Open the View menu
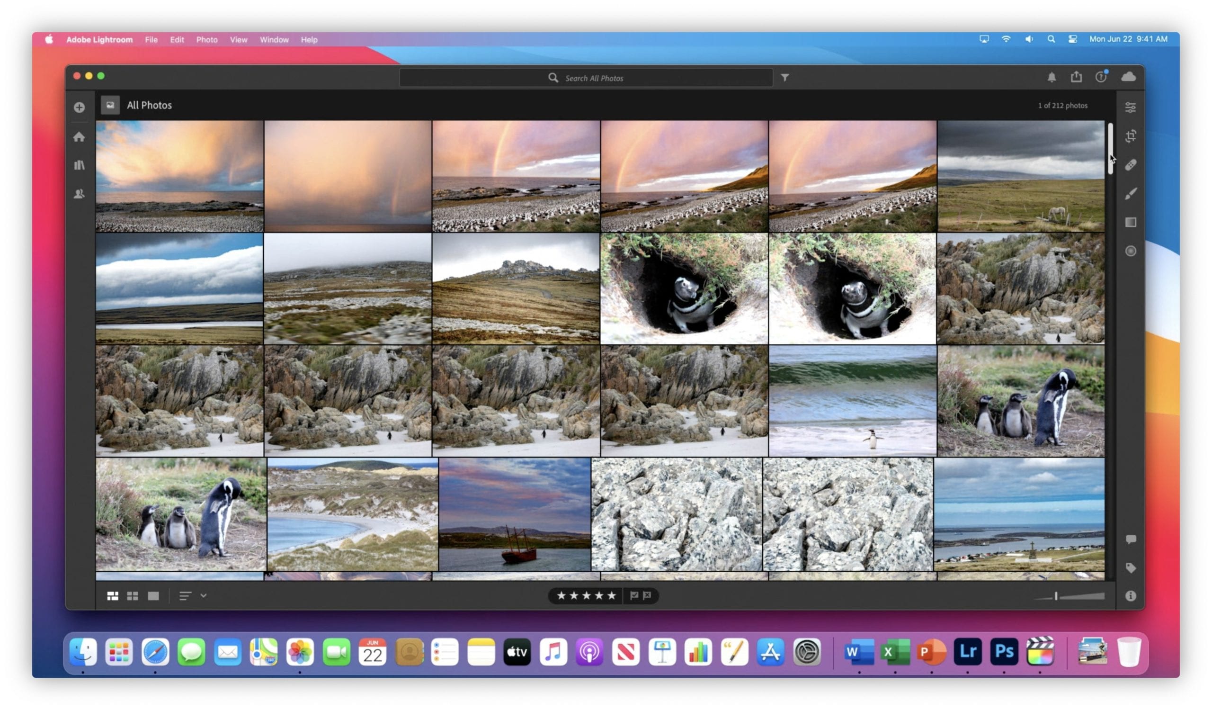Screen dimensions: 1212x710 [238, 39]
